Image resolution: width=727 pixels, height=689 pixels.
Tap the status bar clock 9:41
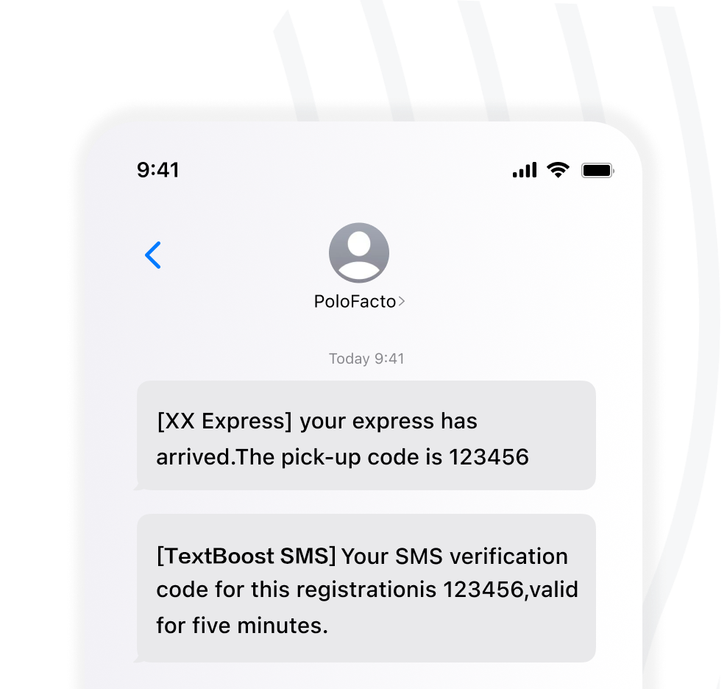(x=158, y=170)
